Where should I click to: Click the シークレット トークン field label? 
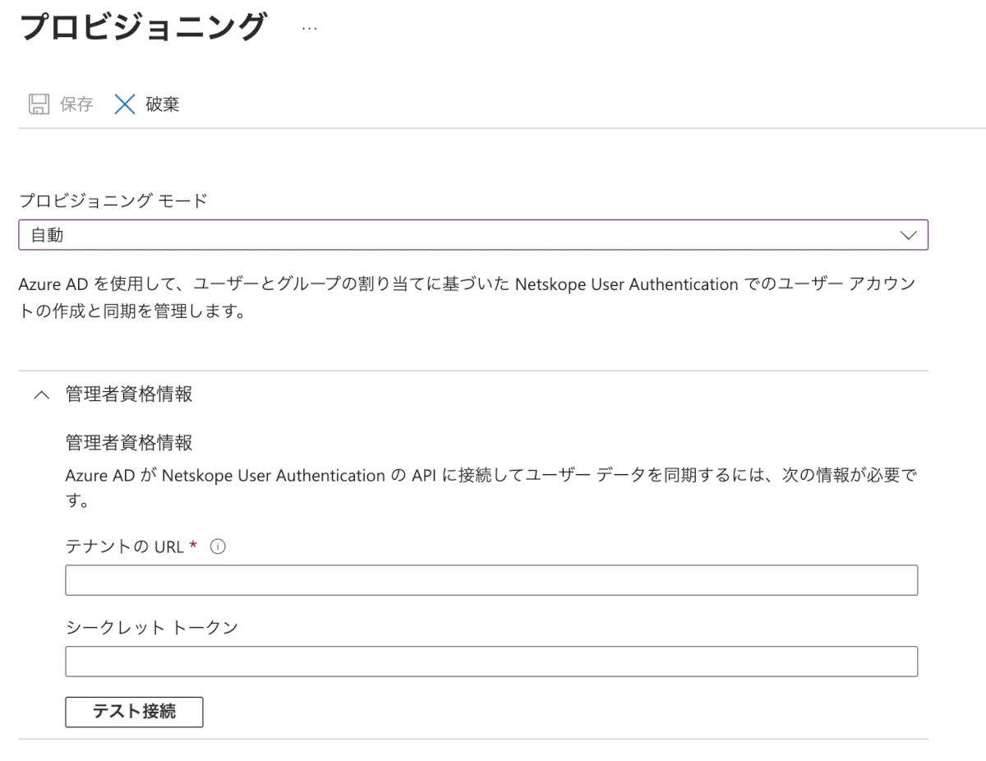pos(151,628)
